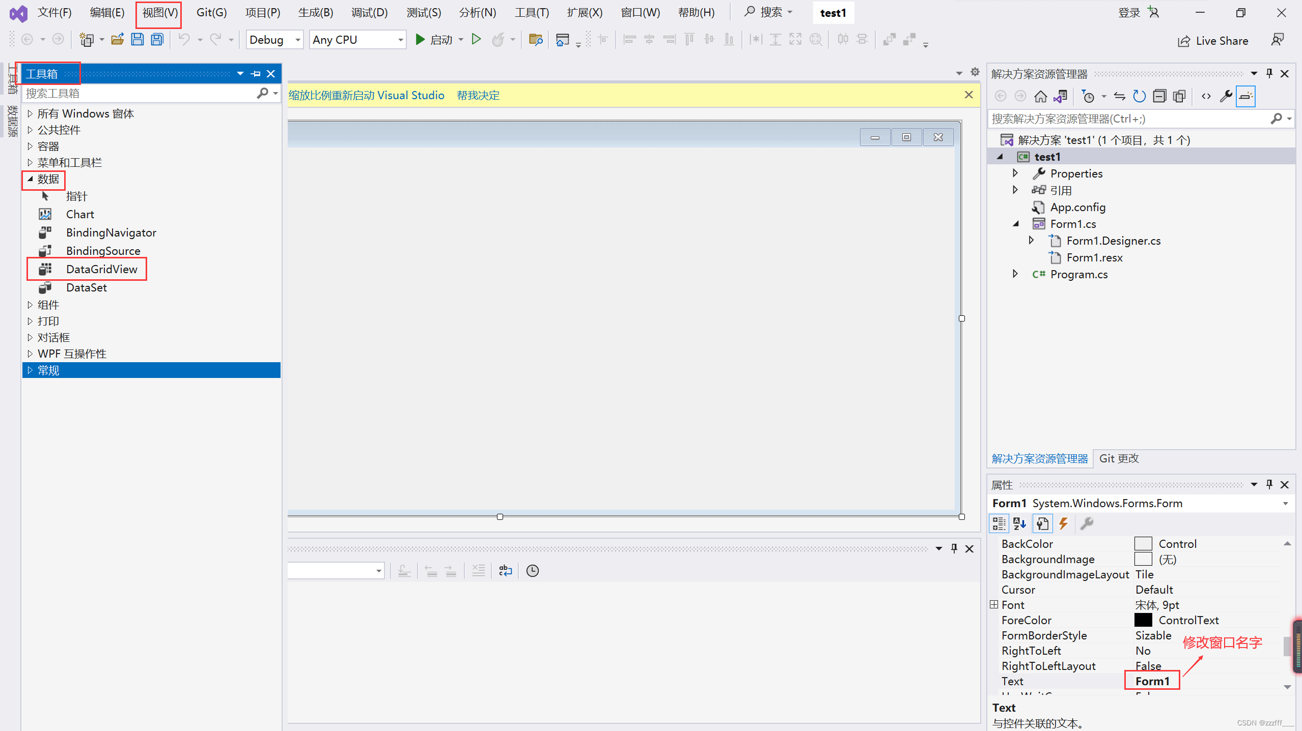Open the 视图(V) menu
The width and height of the screenshot is (1302, 731).
(x=159, y=13)
